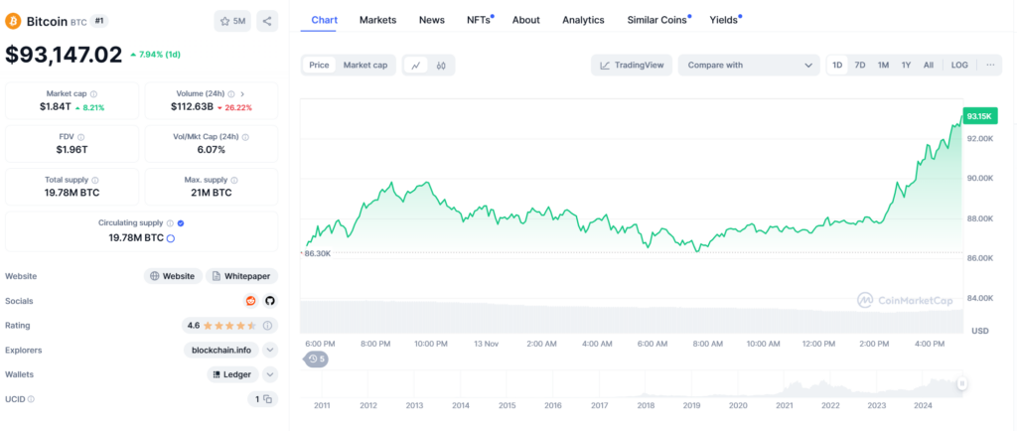Open Max. supply info icon
1017x431 pixels.
pyautogui.click(x=234, y=180)
